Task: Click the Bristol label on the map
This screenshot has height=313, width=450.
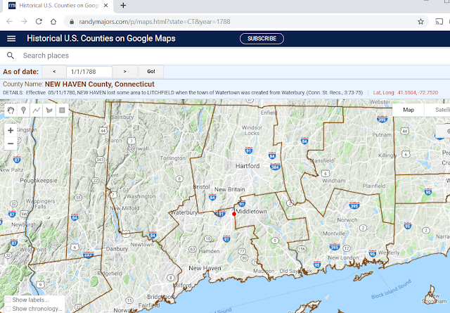Action: coord(202,187)
